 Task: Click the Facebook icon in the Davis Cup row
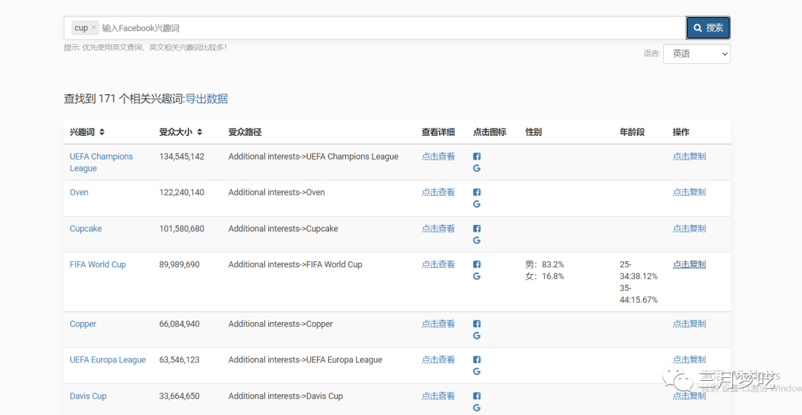point(477,396)
